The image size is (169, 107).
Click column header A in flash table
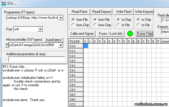(x=134, y=41)
